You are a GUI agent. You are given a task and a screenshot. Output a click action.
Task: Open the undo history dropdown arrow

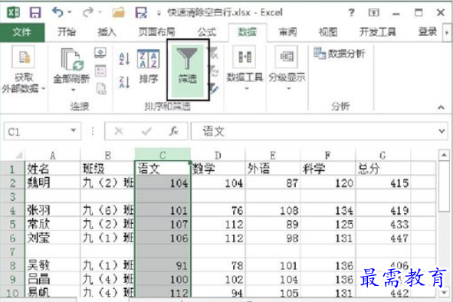tap(70, 12)
